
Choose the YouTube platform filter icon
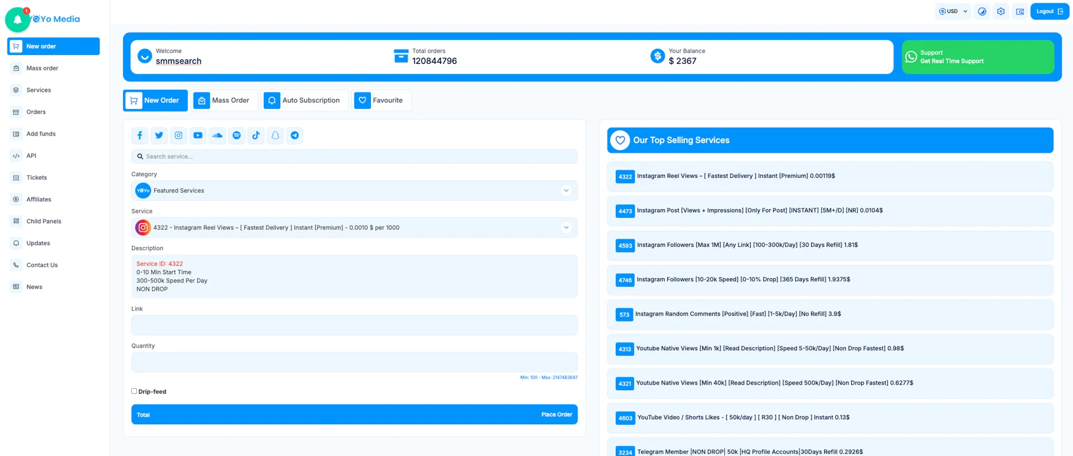(x=198, y=136)
